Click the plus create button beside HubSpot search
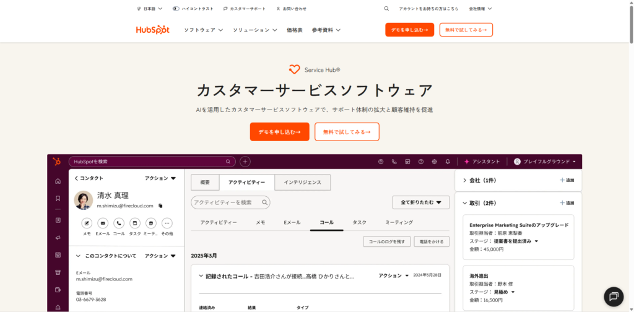This screenshot has width=634, height=312. (x=245, y=162)
